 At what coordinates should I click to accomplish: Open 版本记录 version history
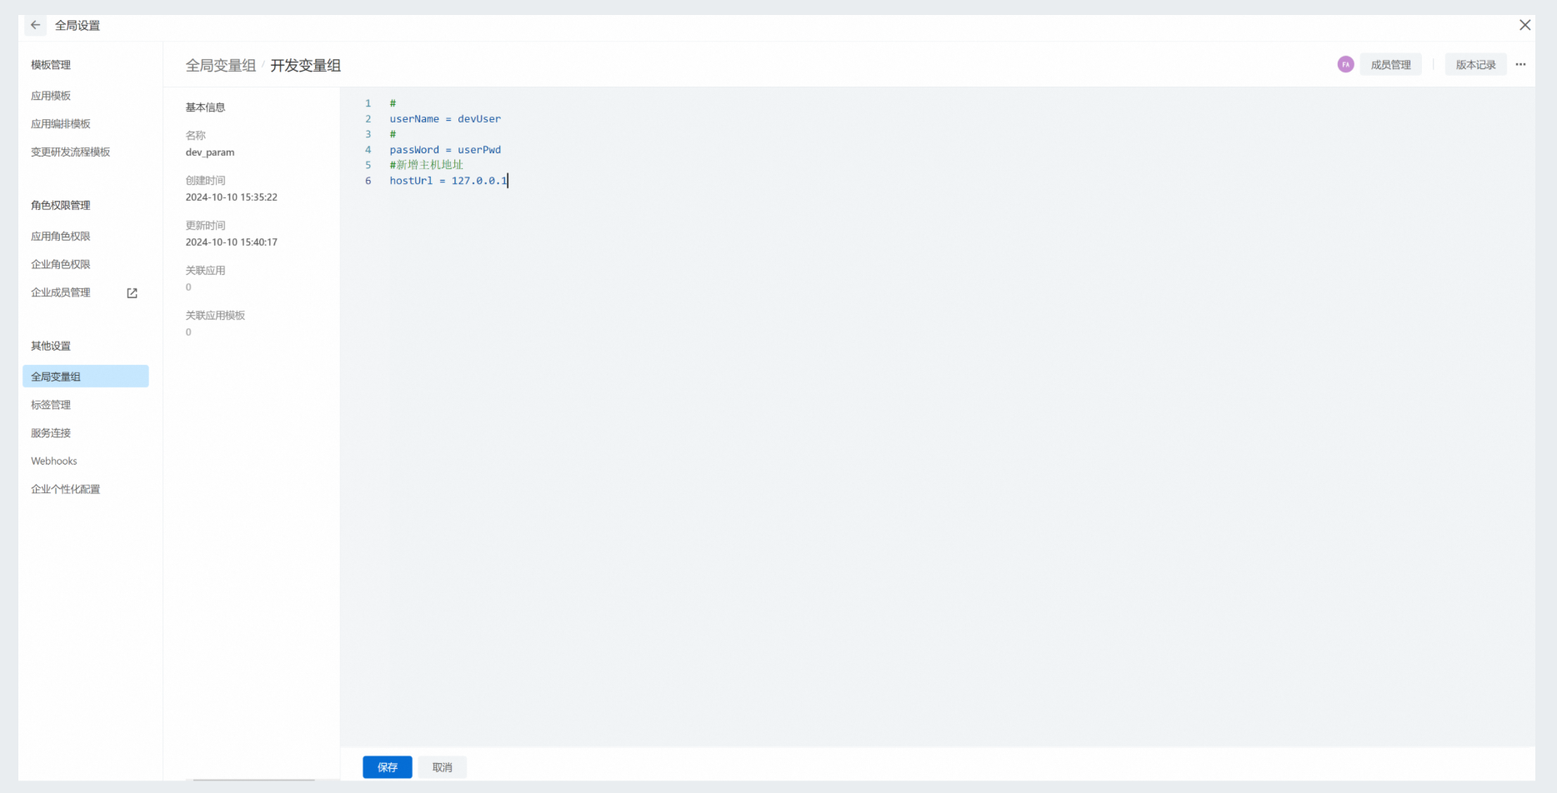1475,64
